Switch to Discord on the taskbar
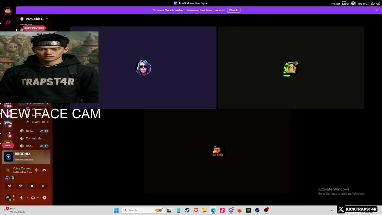Image resolution: width=382 pixels, height=215 pixels. click(231, 210)
